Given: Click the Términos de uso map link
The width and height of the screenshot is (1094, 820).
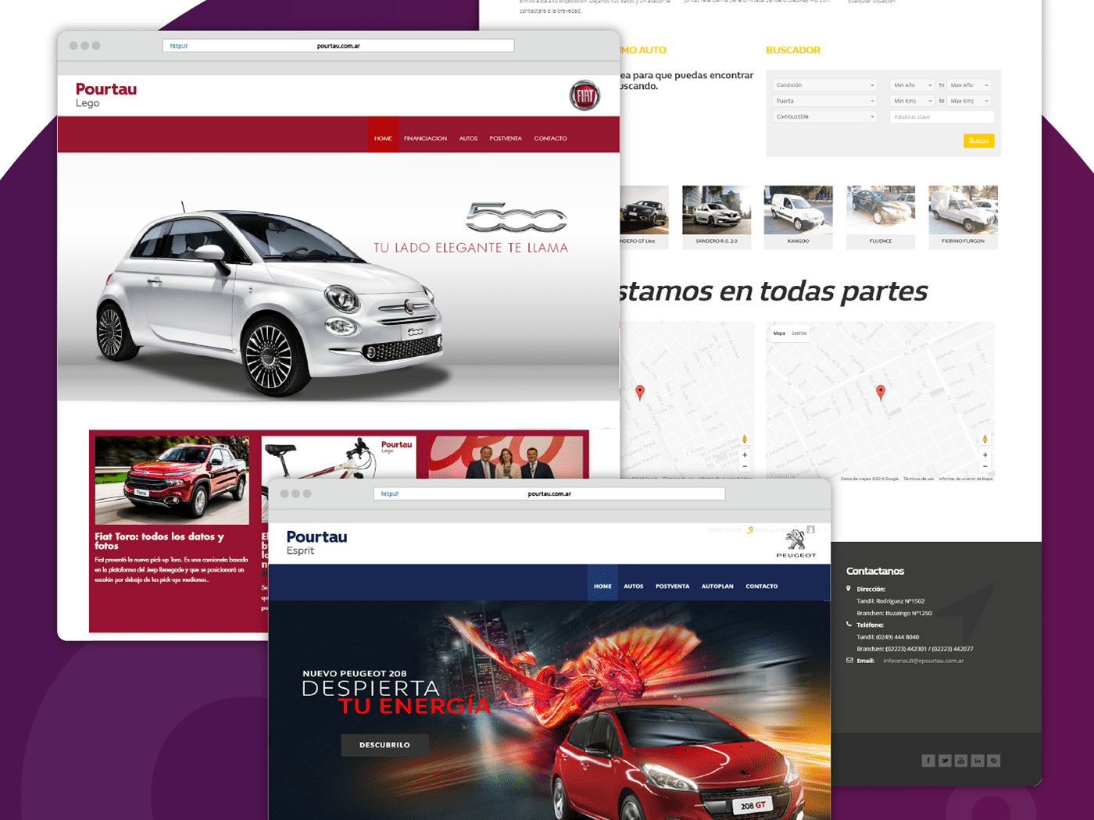Looking at the screenshot, I should [x=918, y=479].
